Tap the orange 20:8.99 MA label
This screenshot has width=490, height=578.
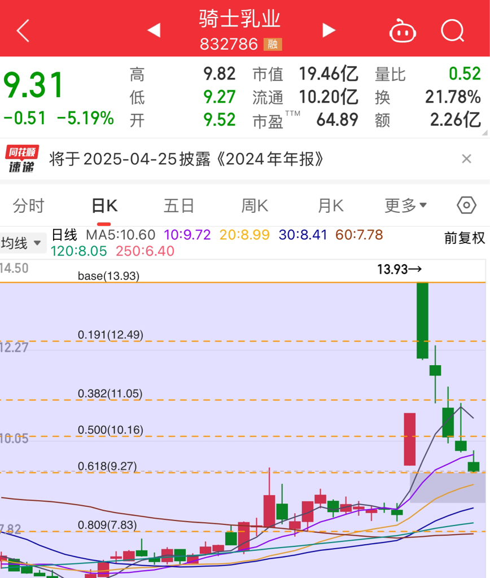click(x=244, y=235)
